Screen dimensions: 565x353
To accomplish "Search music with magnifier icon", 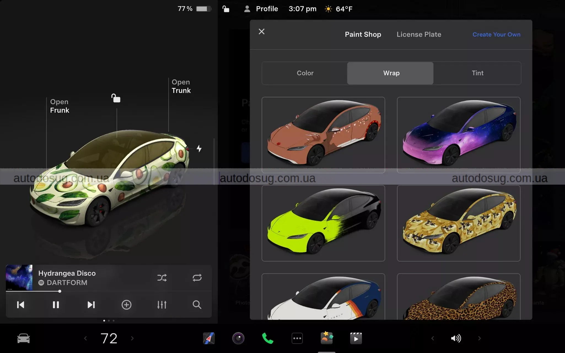I will pyautogui.click(x=197, y=305).
